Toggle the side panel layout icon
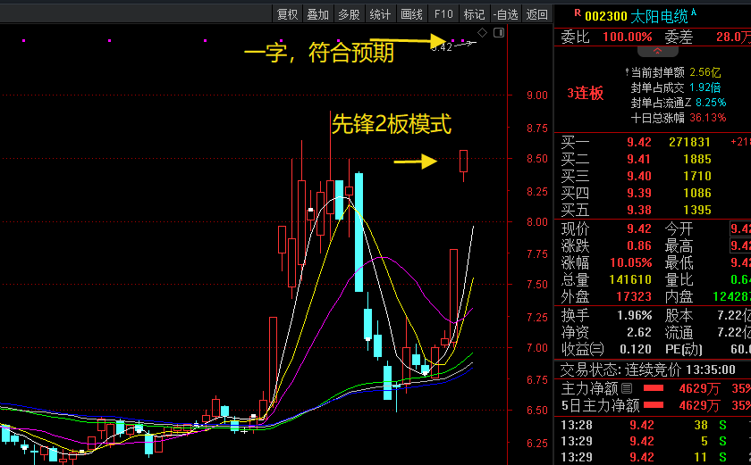Image resolution: width=751 pixels, height=465 pixels. point(499,32)
